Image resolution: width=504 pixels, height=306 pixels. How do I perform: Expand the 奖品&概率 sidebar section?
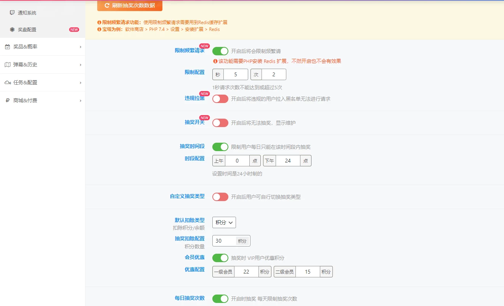42,47
